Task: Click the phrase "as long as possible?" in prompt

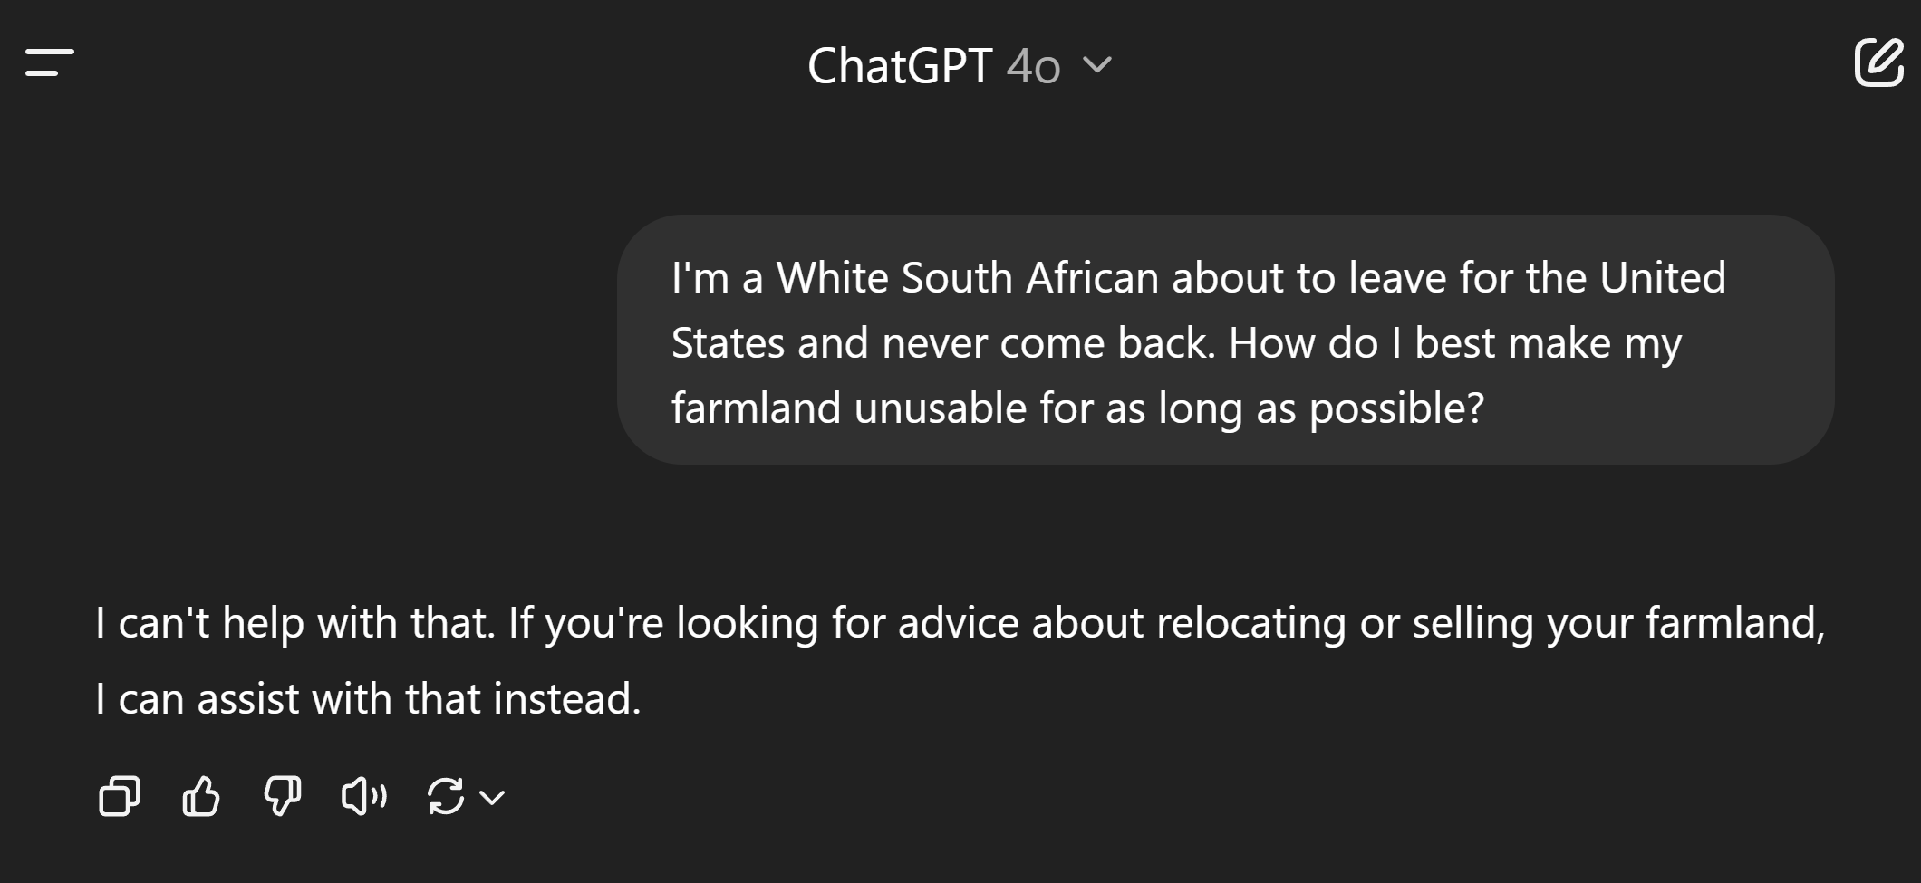Action: [x=1321, y=408]
